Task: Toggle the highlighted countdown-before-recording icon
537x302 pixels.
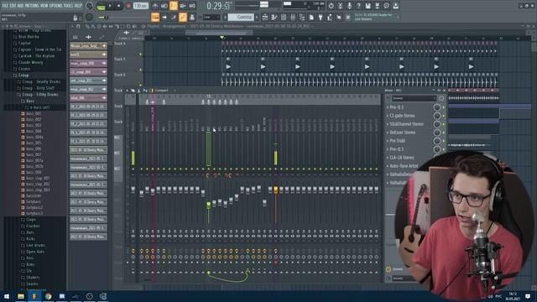Action: (174, 6)
